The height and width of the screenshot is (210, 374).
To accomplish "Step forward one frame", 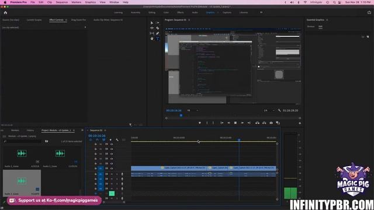I will point(242,123).
